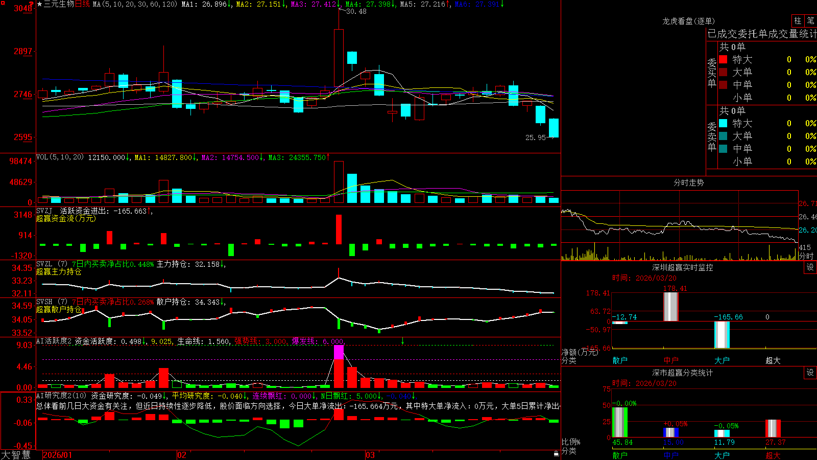The image size is (817, 460).
Task: Click the 委买单 section label
Action: coord(712,73)
